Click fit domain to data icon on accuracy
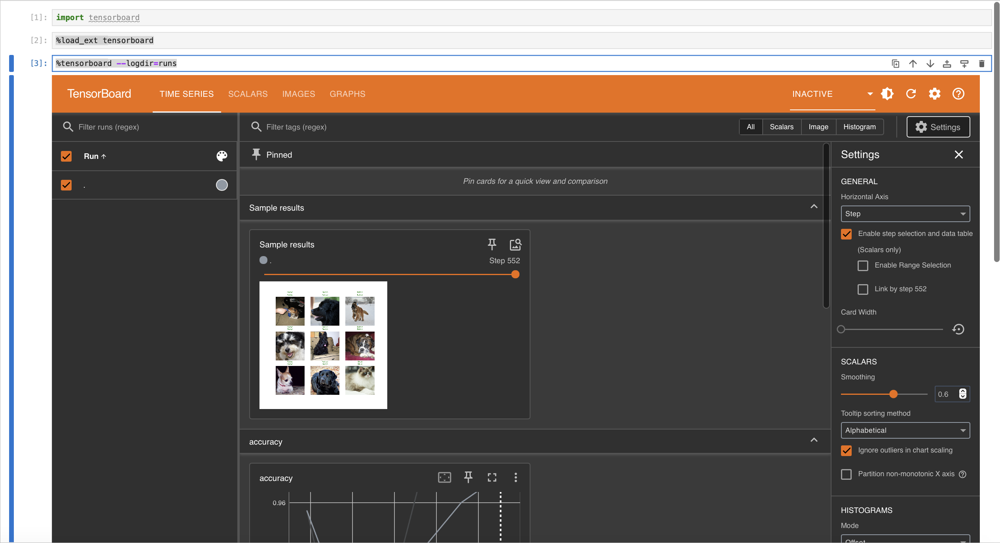Viewport: 1000px width, 543px height. click(x=444, y=477)
